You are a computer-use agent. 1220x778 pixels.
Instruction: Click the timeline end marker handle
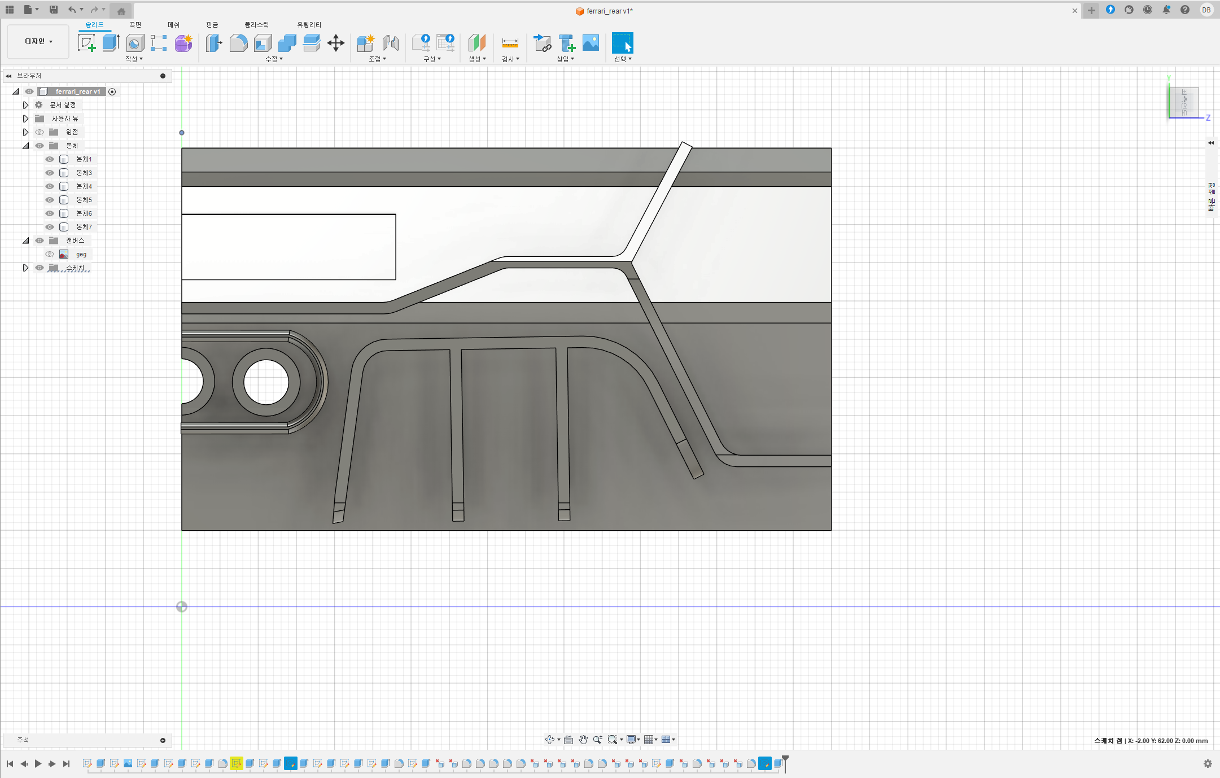(785, 760)
